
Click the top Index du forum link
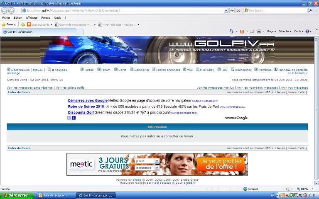click(x=19, y=92)
